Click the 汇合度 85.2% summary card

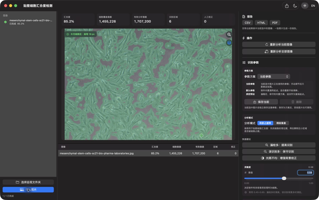click(x=78, y=20)
